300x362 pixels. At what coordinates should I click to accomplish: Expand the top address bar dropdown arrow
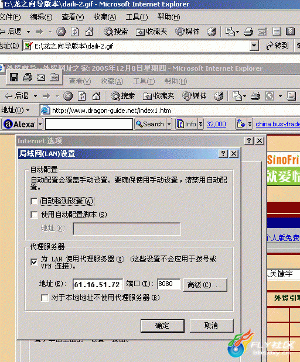(x=254, y=46)
